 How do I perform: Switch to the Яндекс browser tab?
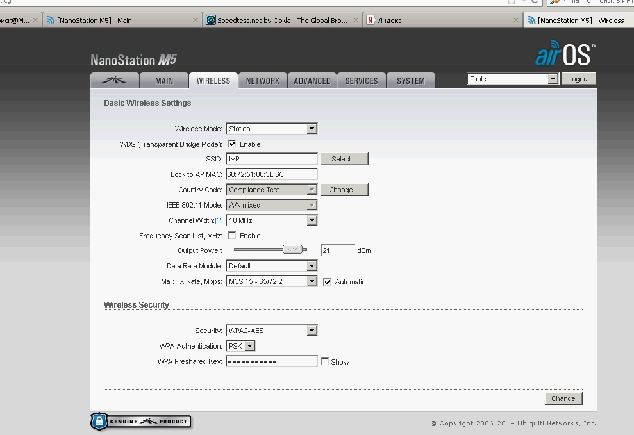(442, 21)
